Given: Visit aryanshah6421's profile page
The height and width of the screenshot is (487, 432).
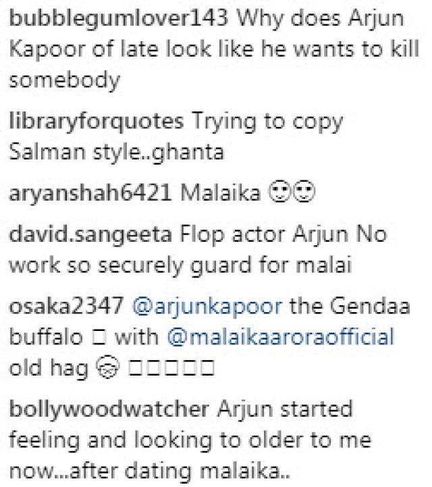Looking at the screenshot, I should [x=90, y=193].
